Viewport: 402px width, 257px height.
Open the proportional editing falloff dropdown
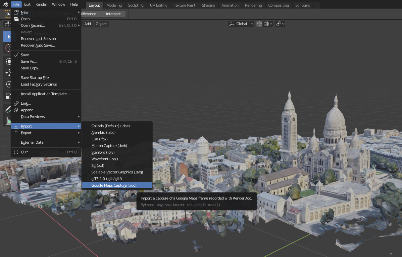tap(280, 24)
